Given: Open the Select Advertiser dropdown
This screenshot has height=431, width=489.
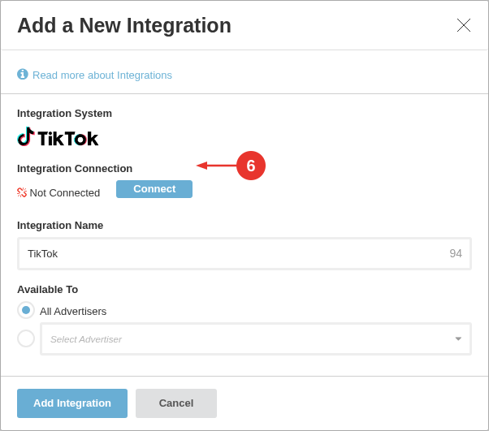Looking at the screenshot, I should pyautogui.click(x=255, y=338).
